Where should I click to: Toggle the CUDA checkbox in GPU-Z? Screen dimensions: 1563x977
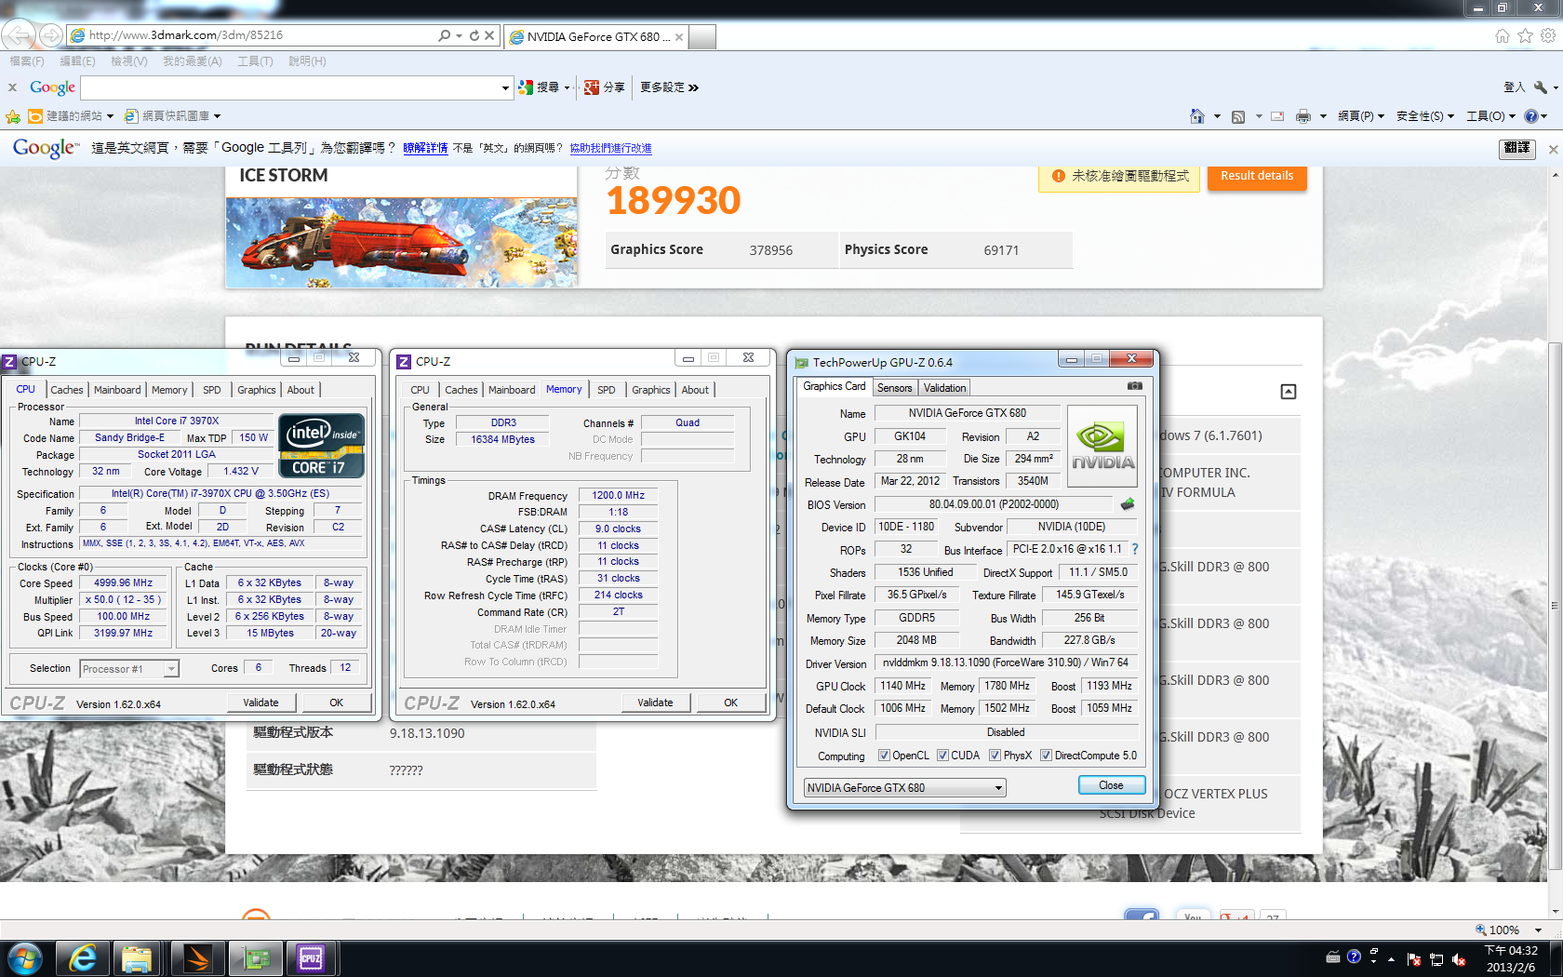click(942, 756)
